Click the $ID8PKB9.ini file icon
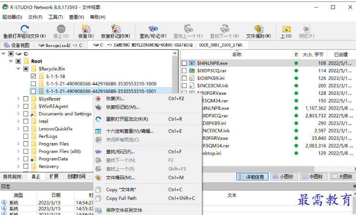 (x=192, y=78)
